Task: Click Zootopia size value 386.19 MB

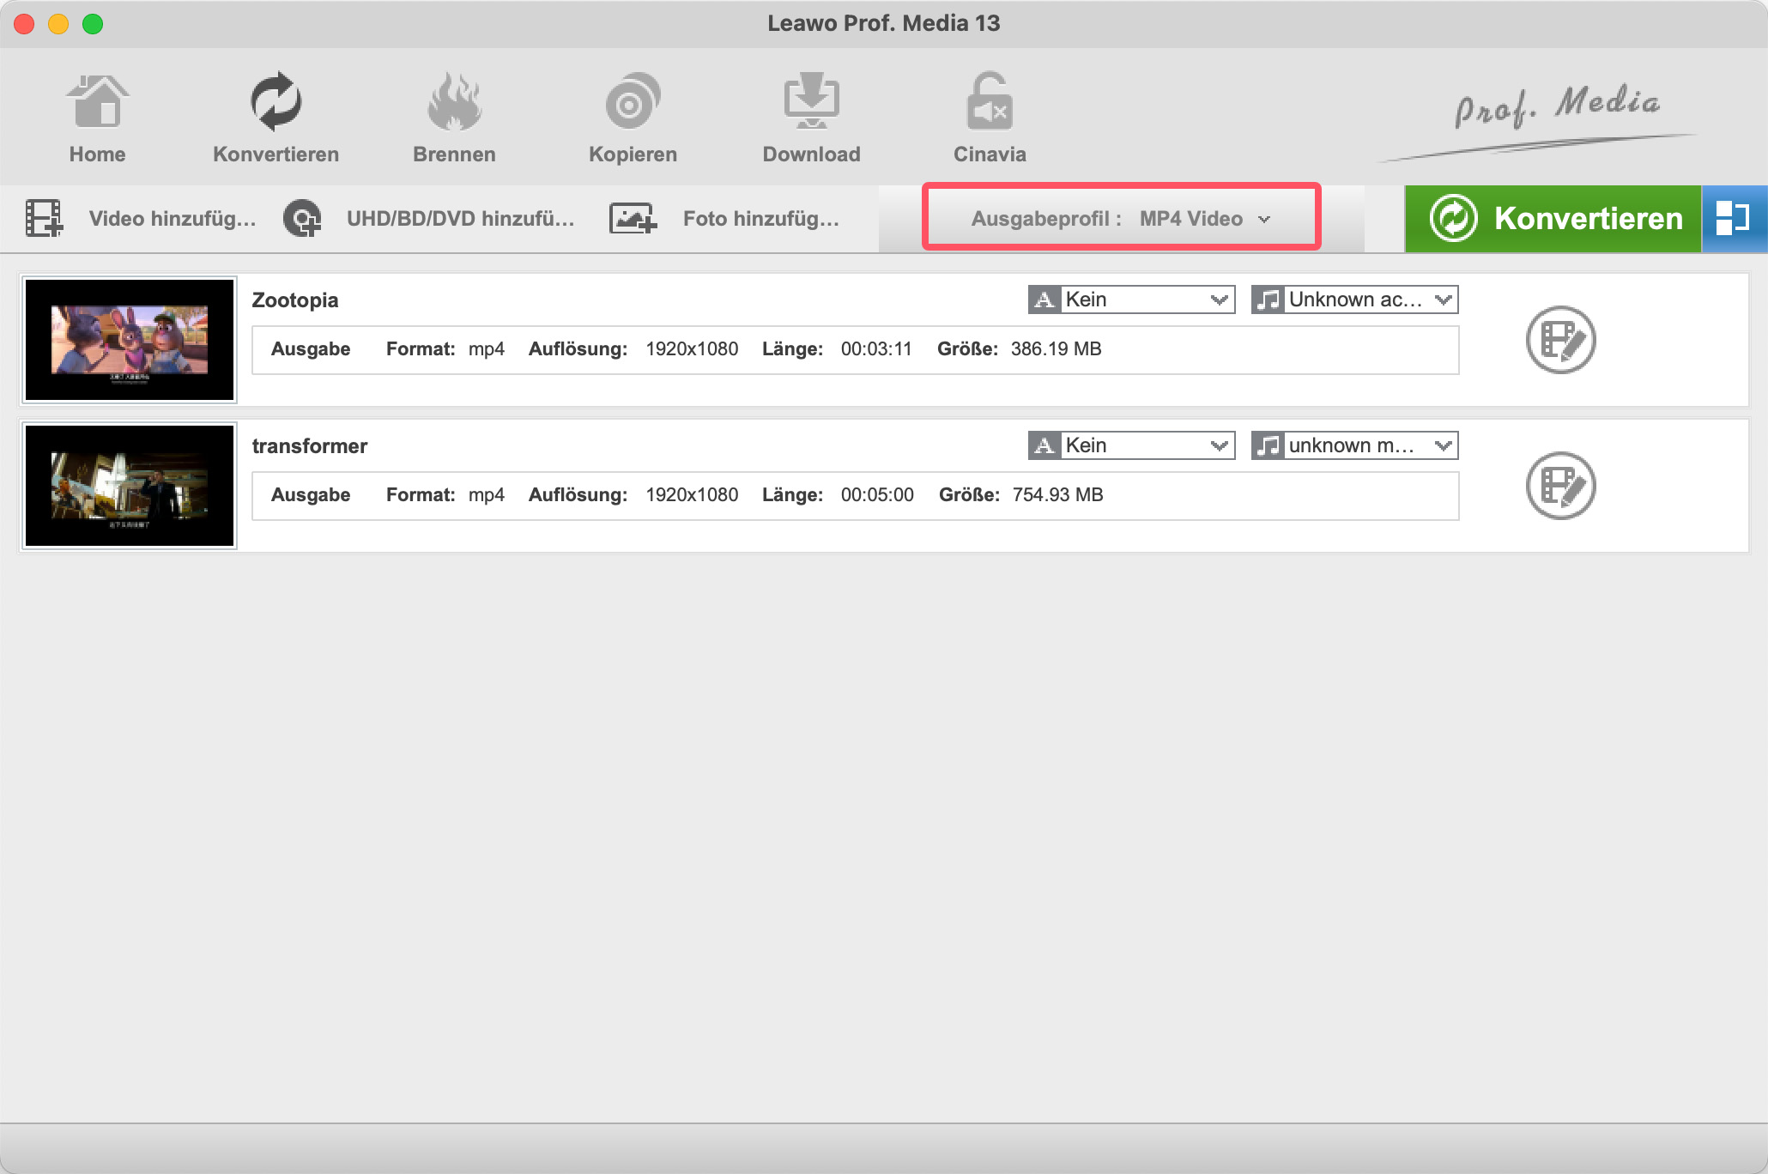Action: point(1057,349)
